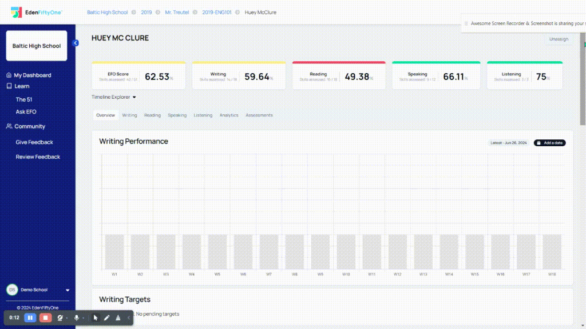Click the Unassign button

(x=559, y=39)
